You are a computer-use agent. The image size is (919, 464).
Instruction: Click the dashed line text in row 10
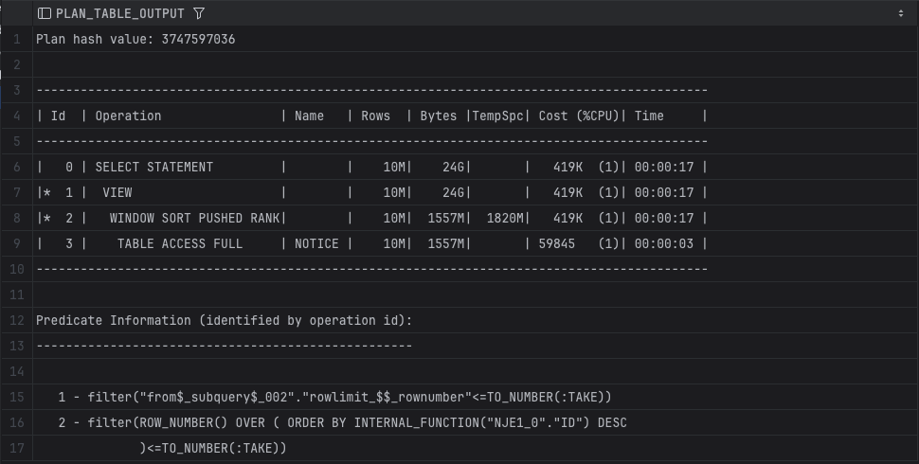[x=372, y=270]
